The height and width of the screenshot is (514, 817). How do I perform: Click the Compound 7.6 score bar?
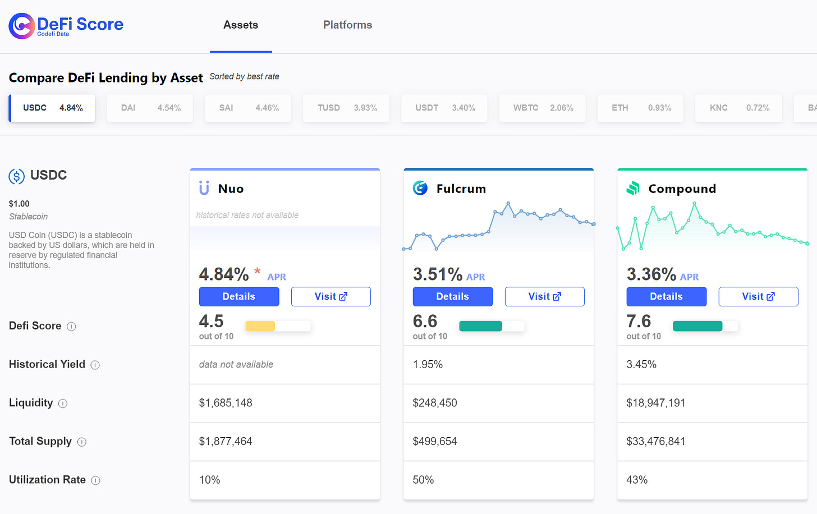tap(705, 326)
